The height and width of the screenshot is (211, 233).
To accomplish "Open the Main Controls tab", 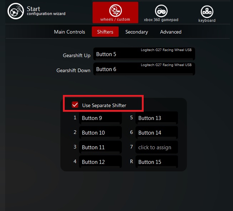I will pyautogui.click(x=69, y=32).
